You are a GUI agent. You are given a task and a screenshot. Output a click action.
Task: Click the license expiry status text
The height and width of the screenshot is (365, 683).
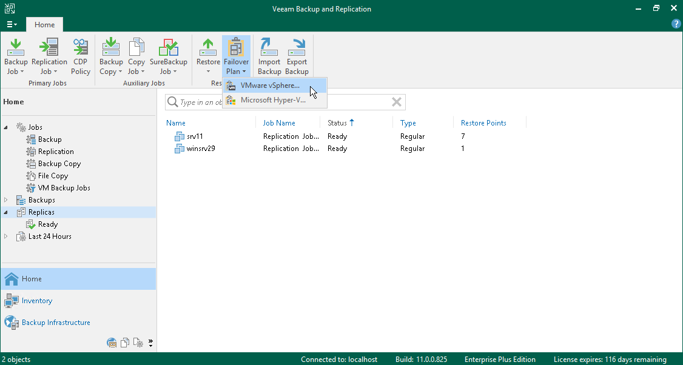[610, 360]
